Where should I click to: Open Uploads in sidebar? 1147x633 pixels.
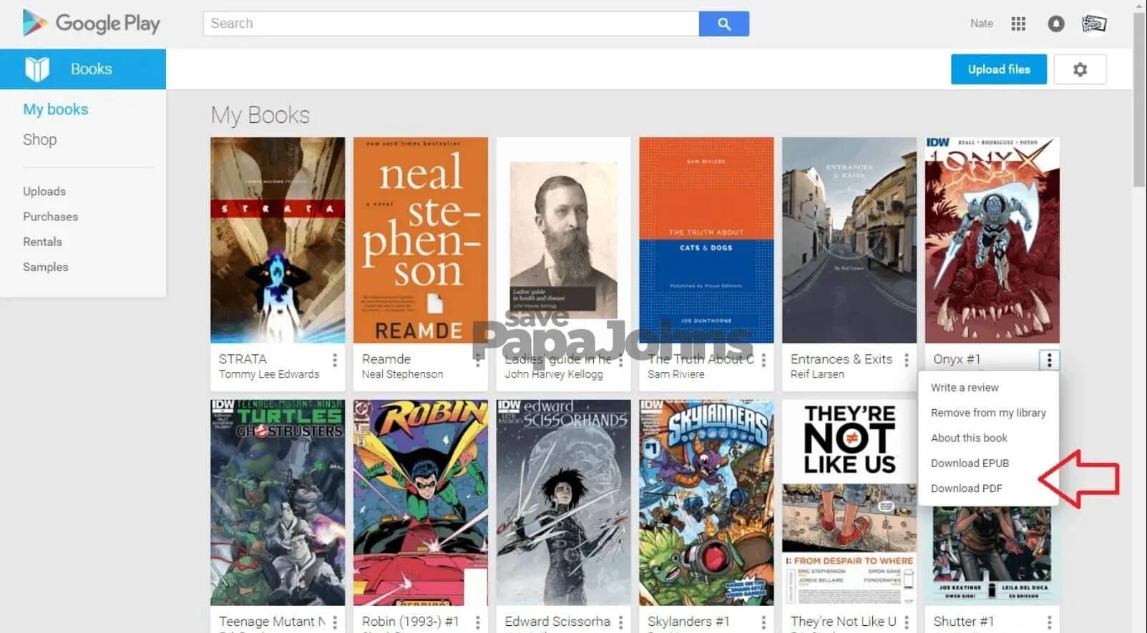click(44, 191)
